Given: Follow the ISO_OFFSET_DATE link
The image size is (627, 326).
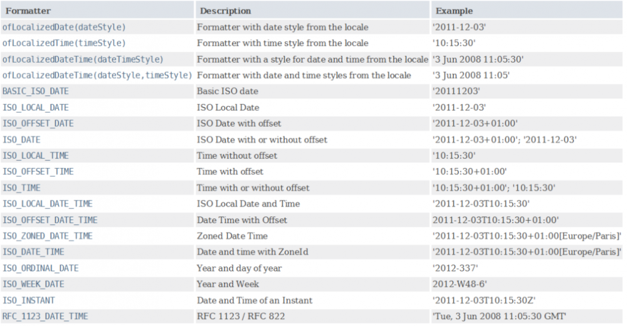Looking at the screenshot, I should click(38, 124).
